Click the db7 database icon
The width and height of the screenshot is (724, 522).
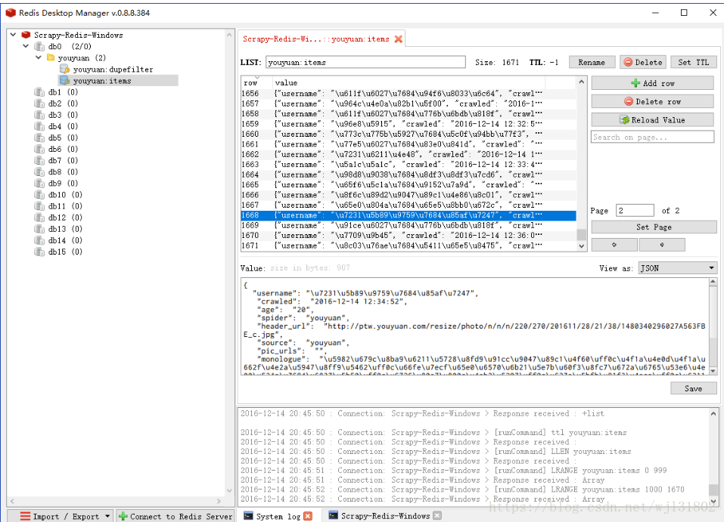pyautogui.click(x=39, y=160)
